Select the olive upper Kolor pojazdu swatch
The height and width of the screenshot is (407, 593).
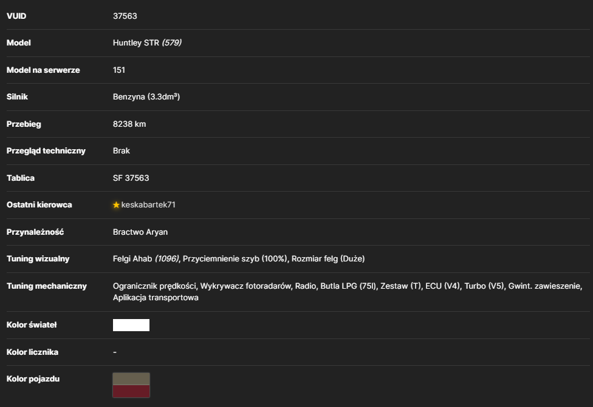(x=131, y=378)
